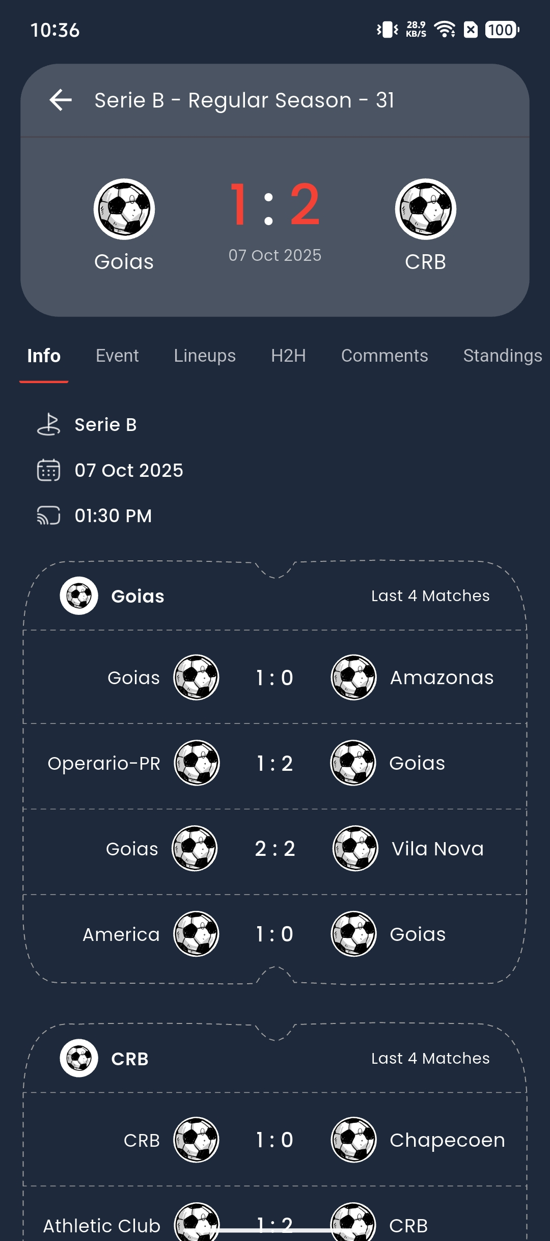Open the Event tab
Viewport: 550px width, 1241px height.
coord(117,356)
